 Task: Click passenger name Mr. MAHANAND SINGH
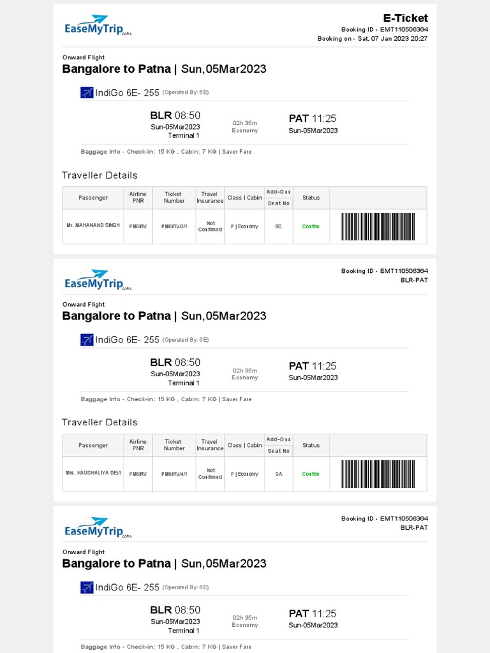(93, 226)
